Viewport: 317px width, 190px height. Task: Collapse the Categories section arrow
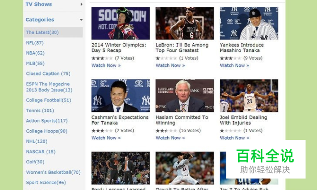point(81,20)
